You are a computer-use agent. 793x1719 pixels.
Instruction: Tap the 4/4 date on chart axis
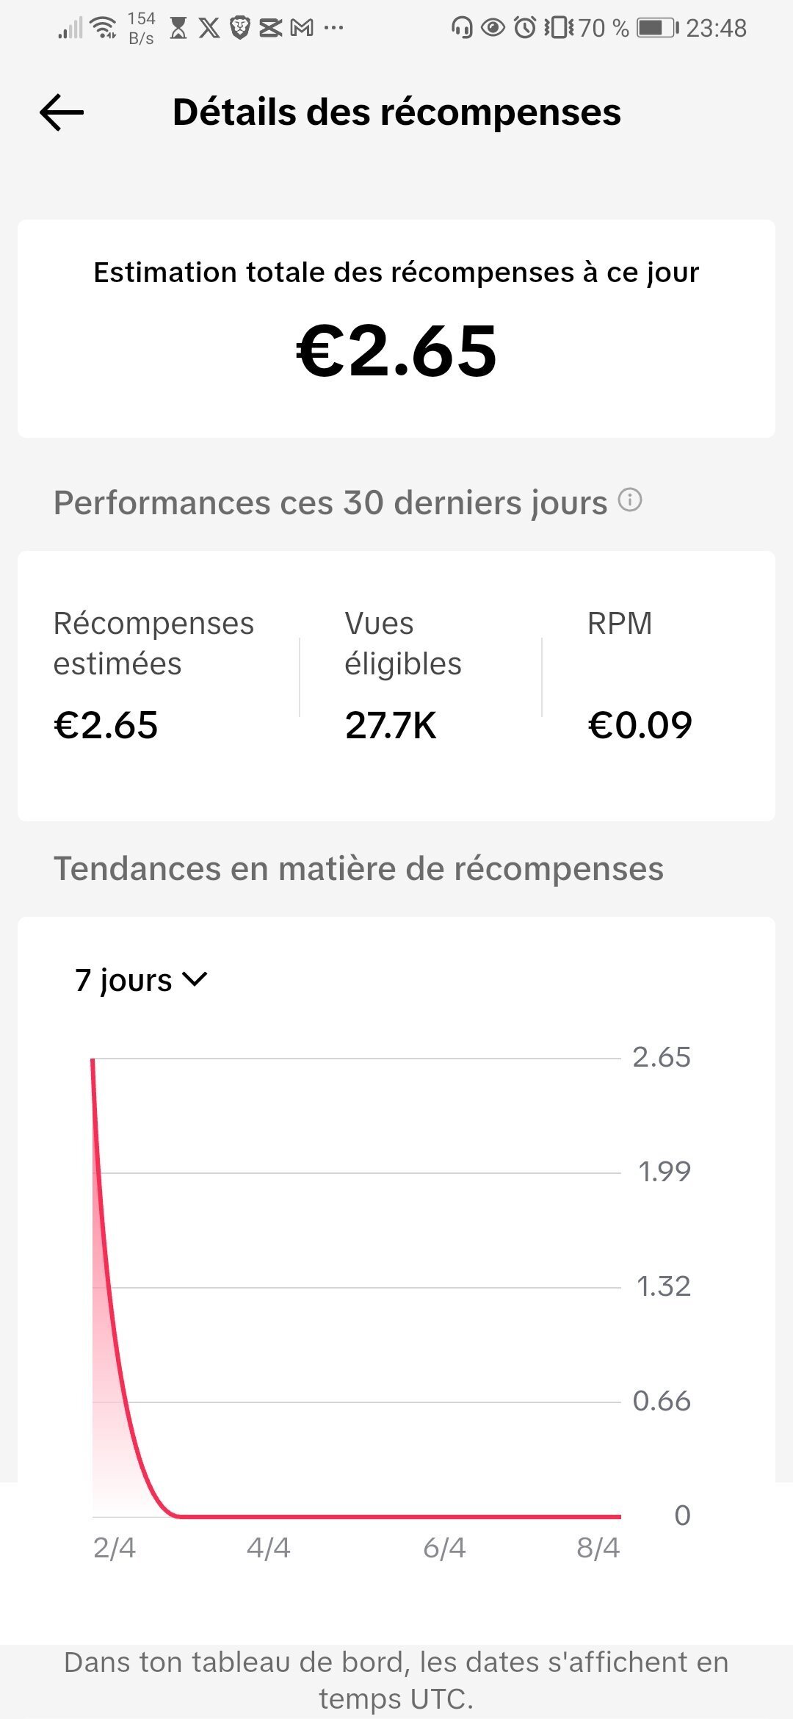pos(268,1548)
